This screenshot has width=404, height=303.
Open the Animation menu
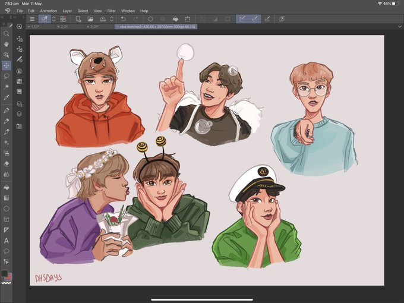[x=49, y=11]
